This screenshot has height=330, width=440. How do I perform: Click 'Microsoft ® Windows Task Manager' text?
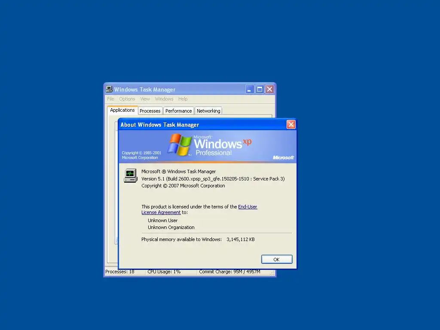click(178, 171)
